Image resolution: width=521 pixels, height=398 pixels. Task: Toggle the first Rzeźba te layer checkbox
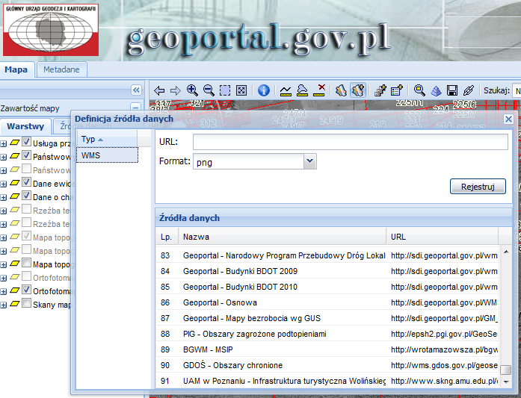[x=27, y=209]
